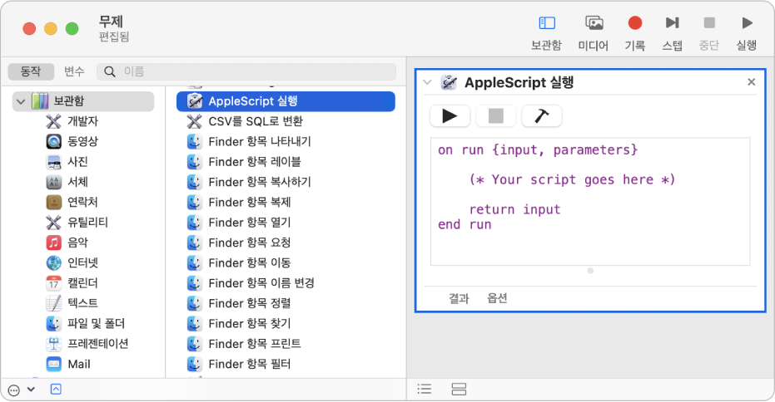Start recording with the 기록 button
Viewport: 775px width, 402px height.
pos(634,32)
